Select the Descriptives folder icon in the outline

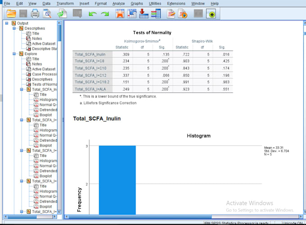click(21, 28)
